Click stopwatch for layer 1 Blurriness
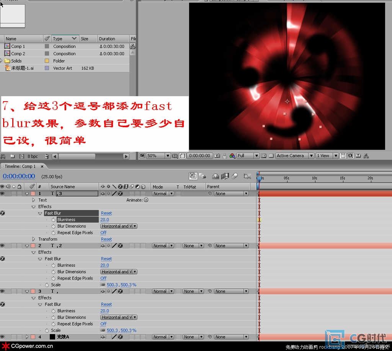The height and width of the screenshot is (351, 392). [x=53, y=220]
